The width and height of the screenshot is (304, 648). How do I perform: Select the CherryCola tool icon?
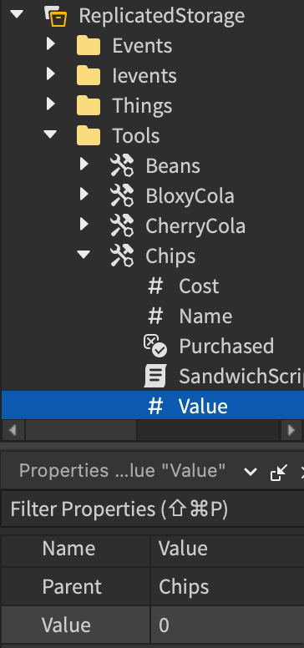pos(122,226)
